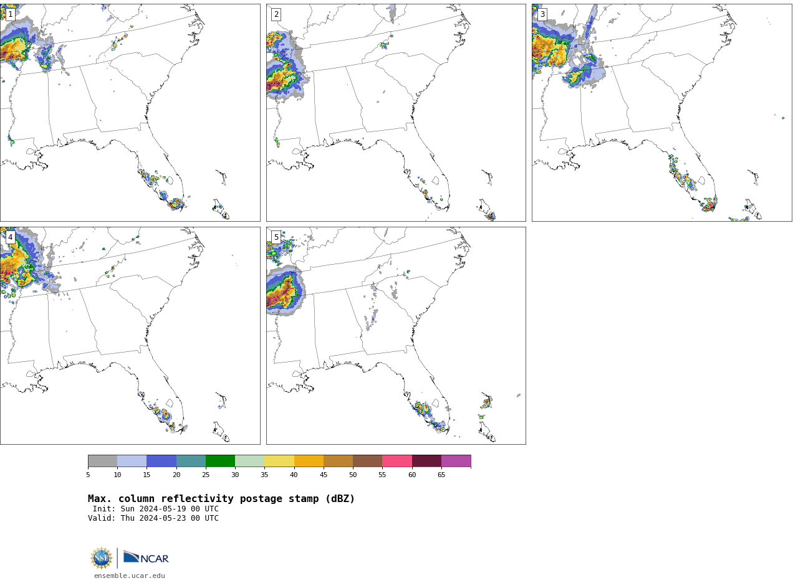The height and width of the screenshot is (583, 798).
Task: Click the Max. column reflectivity title
Action: pos(221,499)
